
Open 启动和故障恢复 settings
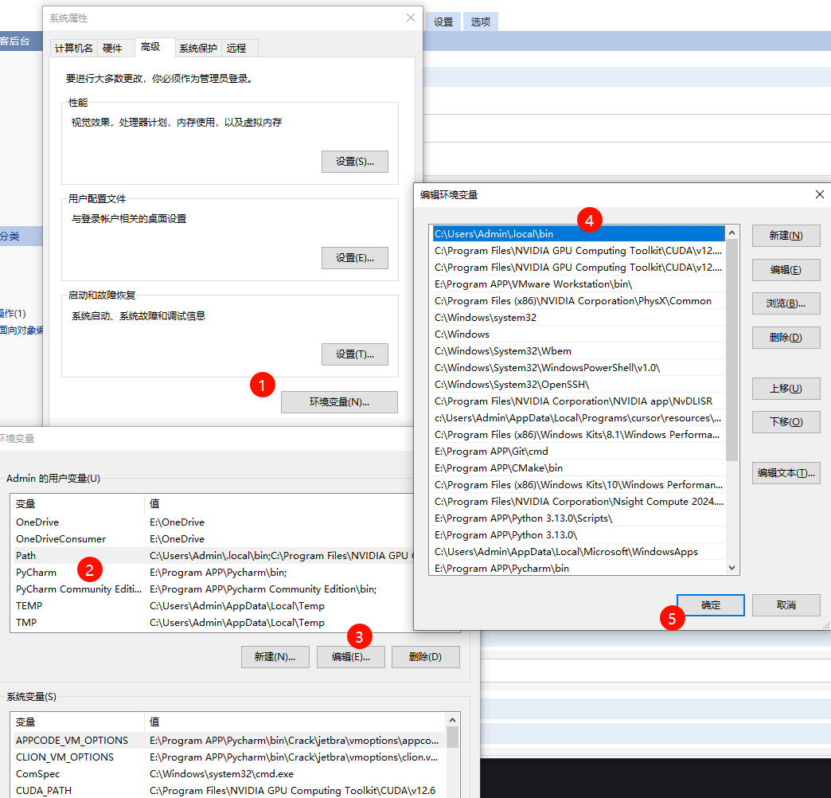(355, 354)
